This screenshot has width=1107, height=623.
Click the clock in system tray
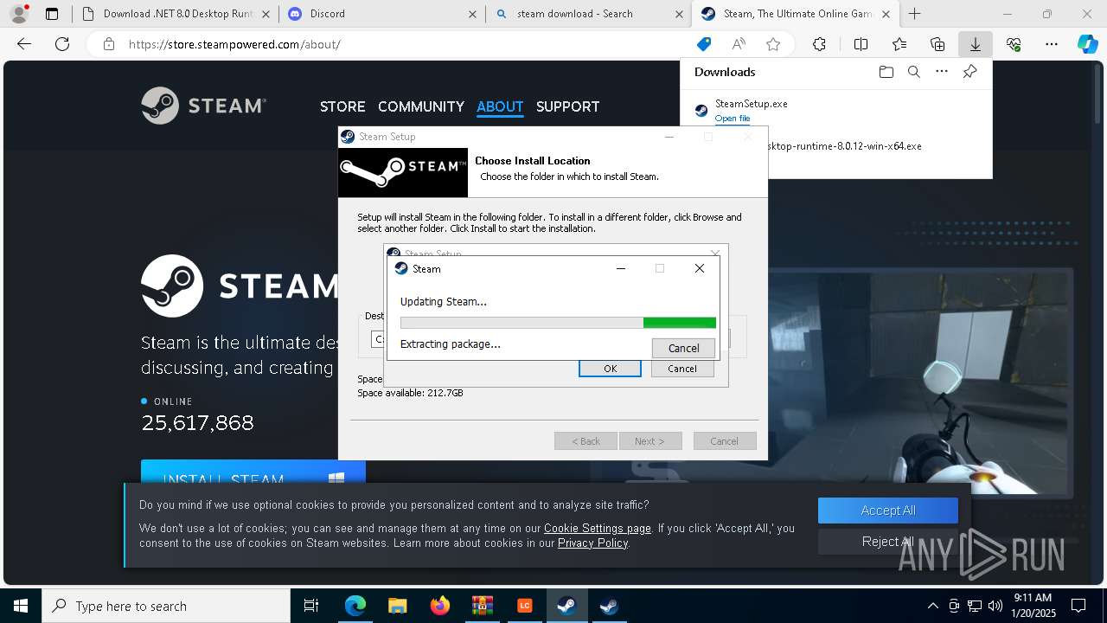coord(1033,606)
